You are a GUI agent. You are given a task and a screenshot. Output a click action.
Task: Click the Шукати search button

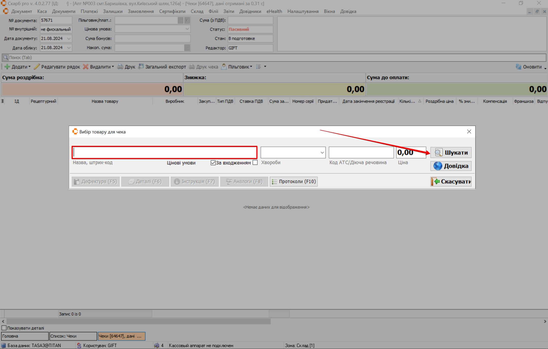[451, 152]
